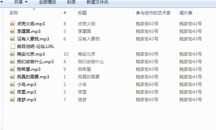Viewport: 216px width, 130px height.
Task: Click the 刻录 toolbar button
Action: click(x=71, y=2)
